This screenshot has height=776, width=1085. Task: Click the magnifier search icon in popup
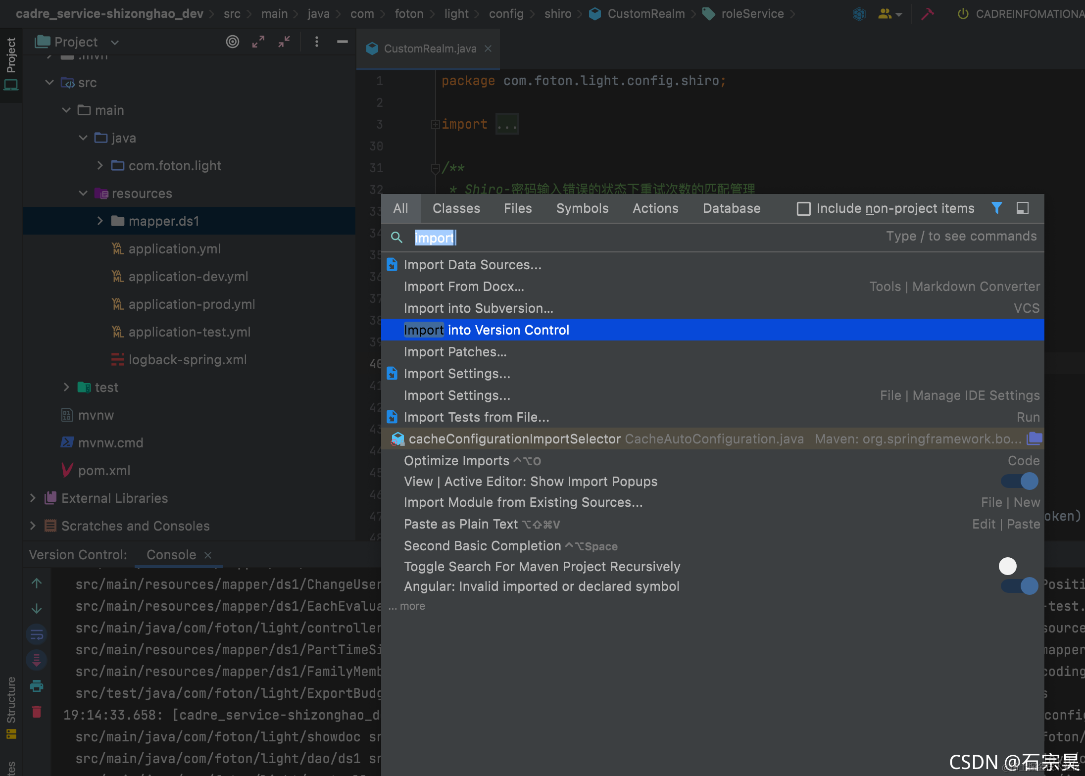pos(396,238)
